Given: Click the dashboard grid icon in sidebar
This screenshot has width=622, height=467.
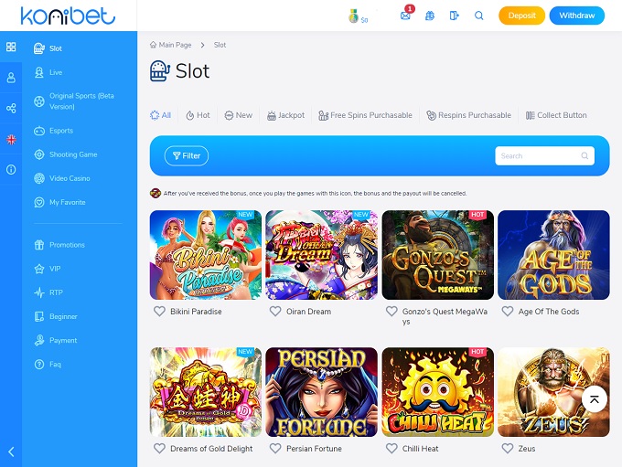Looking at the screenshot, I should (11, 48).
